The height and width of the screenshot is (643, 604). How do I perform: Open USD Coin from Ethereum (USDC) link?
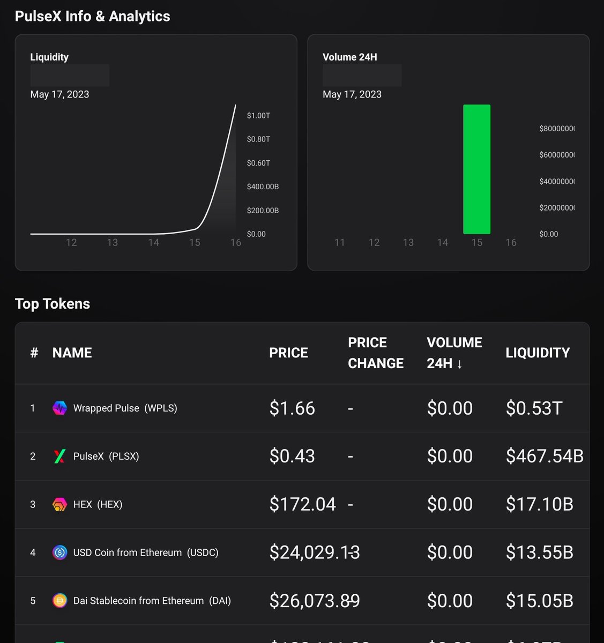point(146,552)
